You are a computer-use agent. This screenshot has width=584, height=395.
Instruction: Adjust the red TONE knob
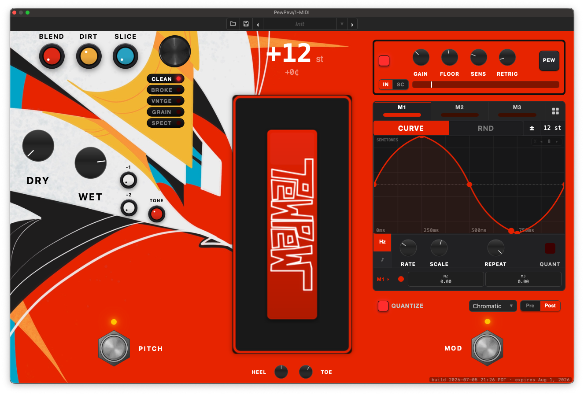click(156, 214)
